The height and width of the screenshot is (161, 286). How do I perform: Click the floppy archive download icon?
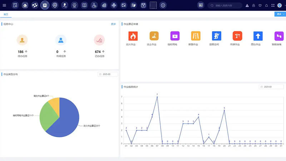click(x=143, y=5)
